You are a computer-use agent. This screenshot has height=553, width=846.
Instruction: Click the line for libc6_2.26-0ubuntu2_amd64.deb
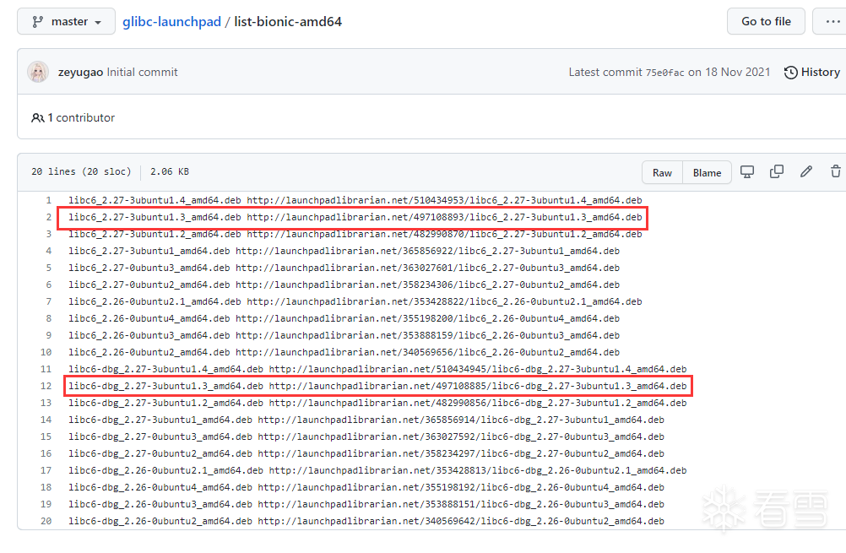pyautogui.click(x=344, y=352)
